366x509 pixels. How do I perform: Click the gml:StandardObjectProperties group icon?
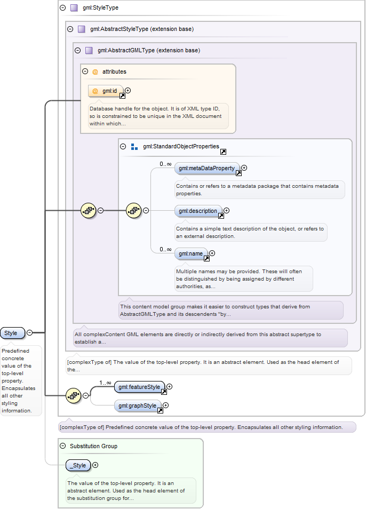tap(134, 147)
